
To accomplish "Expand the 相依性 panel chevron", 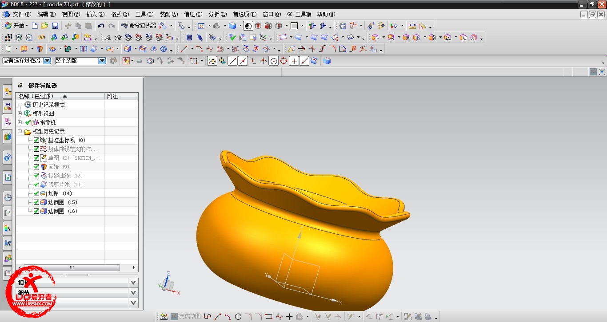I will point(133,283).
